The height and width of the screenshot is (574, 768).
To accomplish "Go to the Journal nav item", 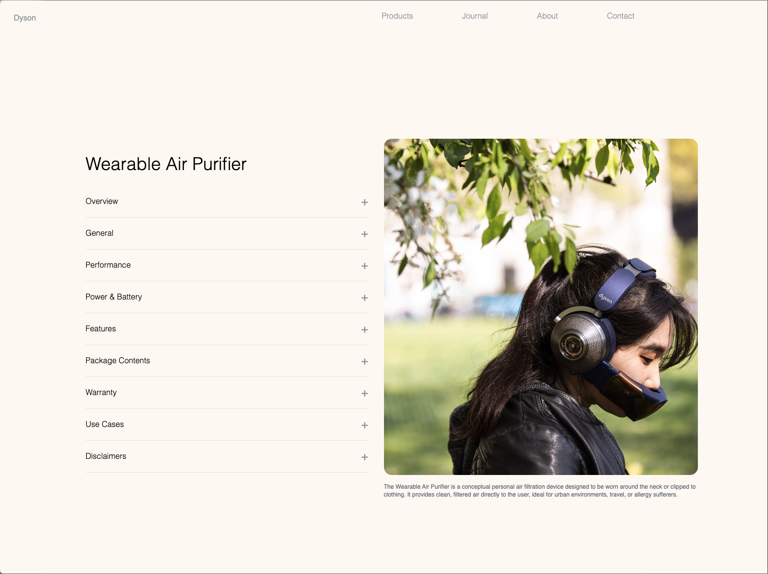I will (475, 16).
